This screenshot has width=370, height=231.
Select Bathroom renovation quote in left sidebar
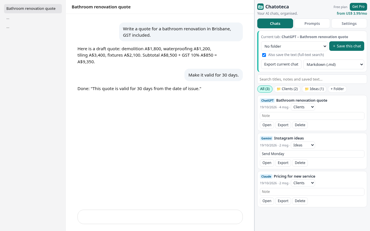(x=33, y=9)
